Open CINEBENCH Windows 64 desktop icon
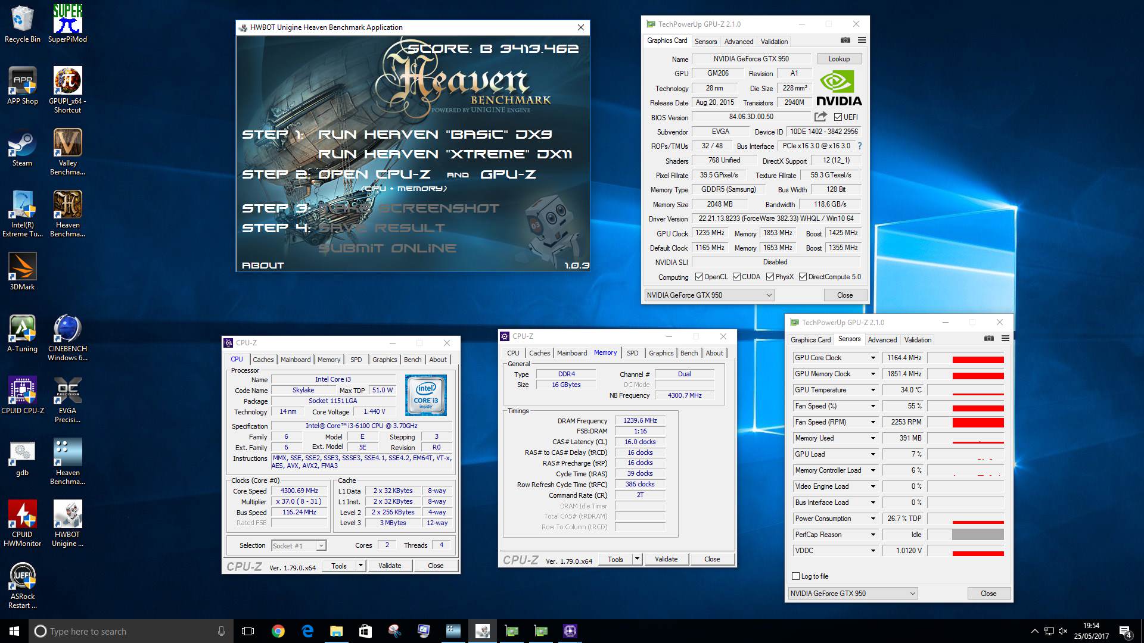The width and height of the screenshot is (1144, 643). [67, 338]
